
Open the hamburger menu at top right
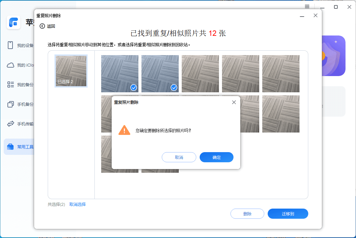tap(307, 6)
